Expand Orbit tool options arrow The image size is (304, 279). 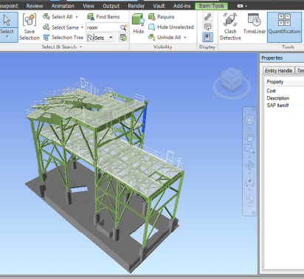point(249,173)
